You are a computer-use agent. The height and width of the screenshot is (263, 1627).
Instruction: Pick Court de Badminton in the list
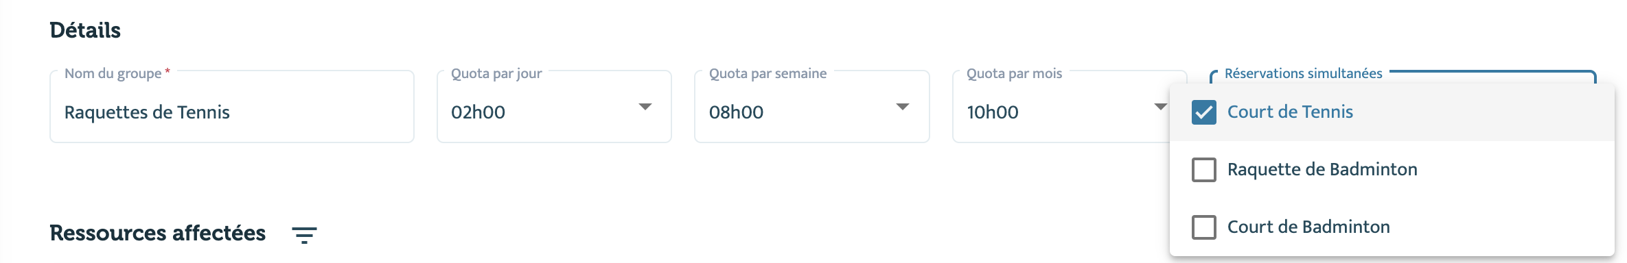[1308, 227]
